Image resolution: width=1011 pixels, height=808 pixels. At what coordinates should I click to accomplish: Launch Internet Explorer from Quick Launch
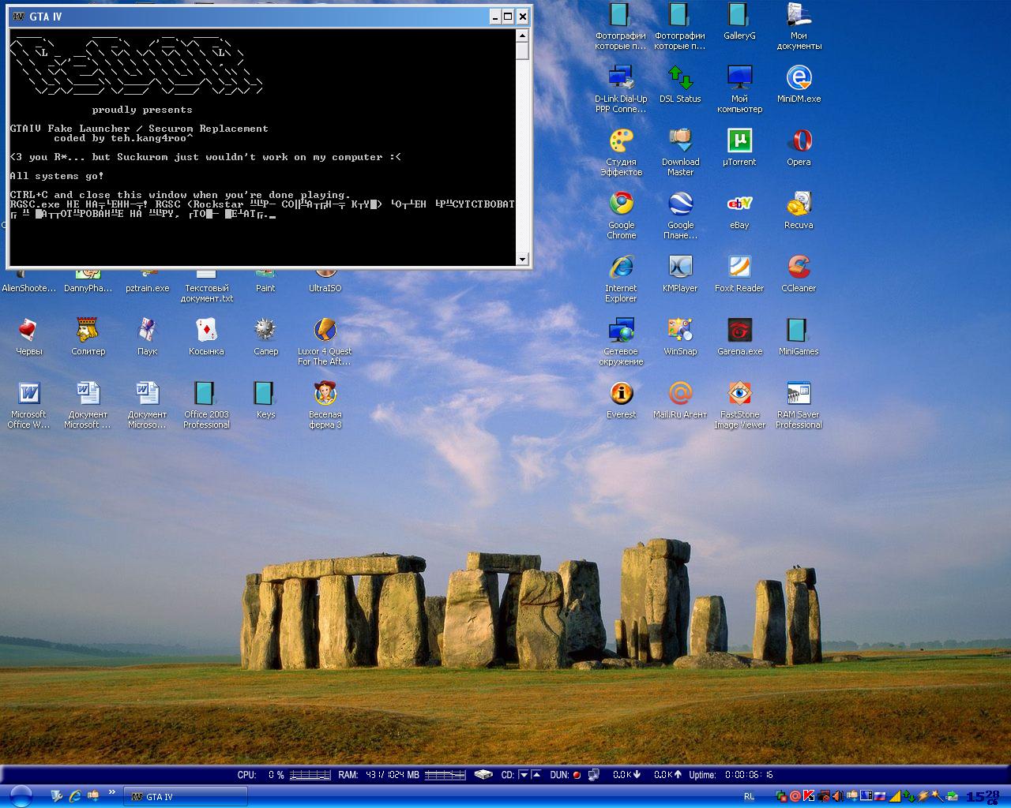75,797
